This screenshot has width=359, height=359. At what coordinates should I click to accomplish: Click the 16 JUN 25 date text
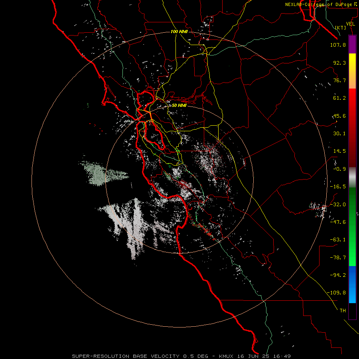[253, 356]
